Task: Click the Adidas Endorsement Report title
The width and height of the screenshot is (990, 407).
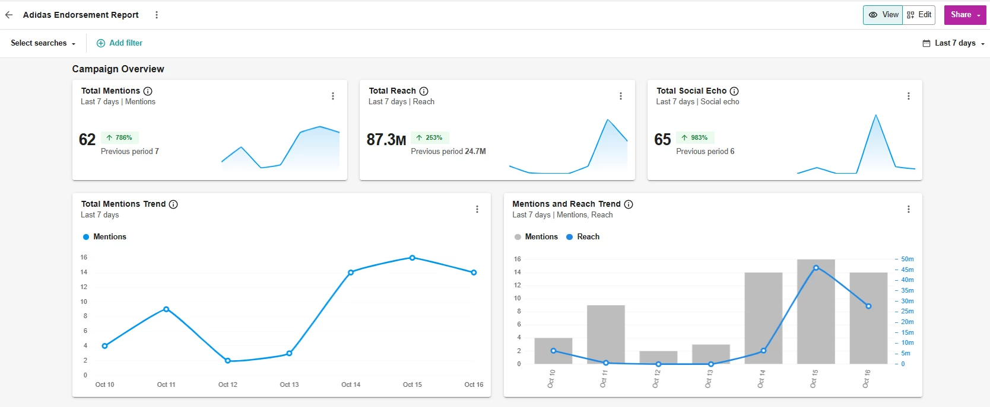Action: (x=81, y=15)
